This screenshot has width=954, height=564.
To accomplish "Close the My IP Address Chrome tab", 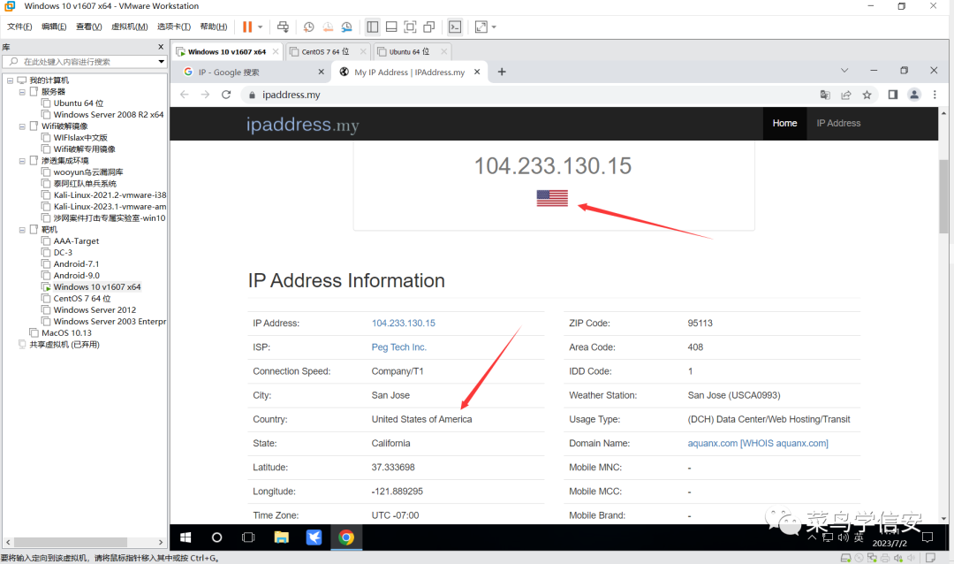I will tap(477, 72).
